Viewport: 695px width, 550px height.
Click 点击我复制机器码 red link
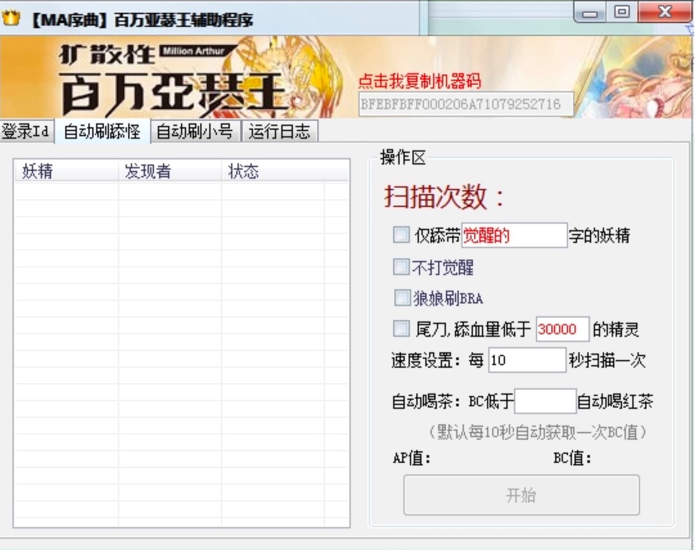coord(419,81)
